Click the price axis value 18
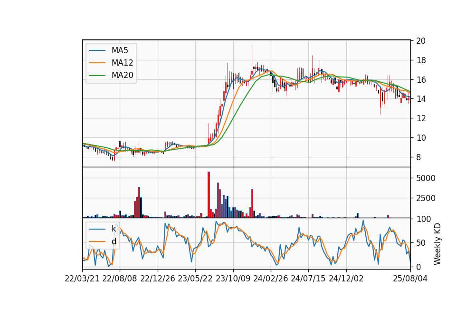The image size is (456, 328). (421, 60)
